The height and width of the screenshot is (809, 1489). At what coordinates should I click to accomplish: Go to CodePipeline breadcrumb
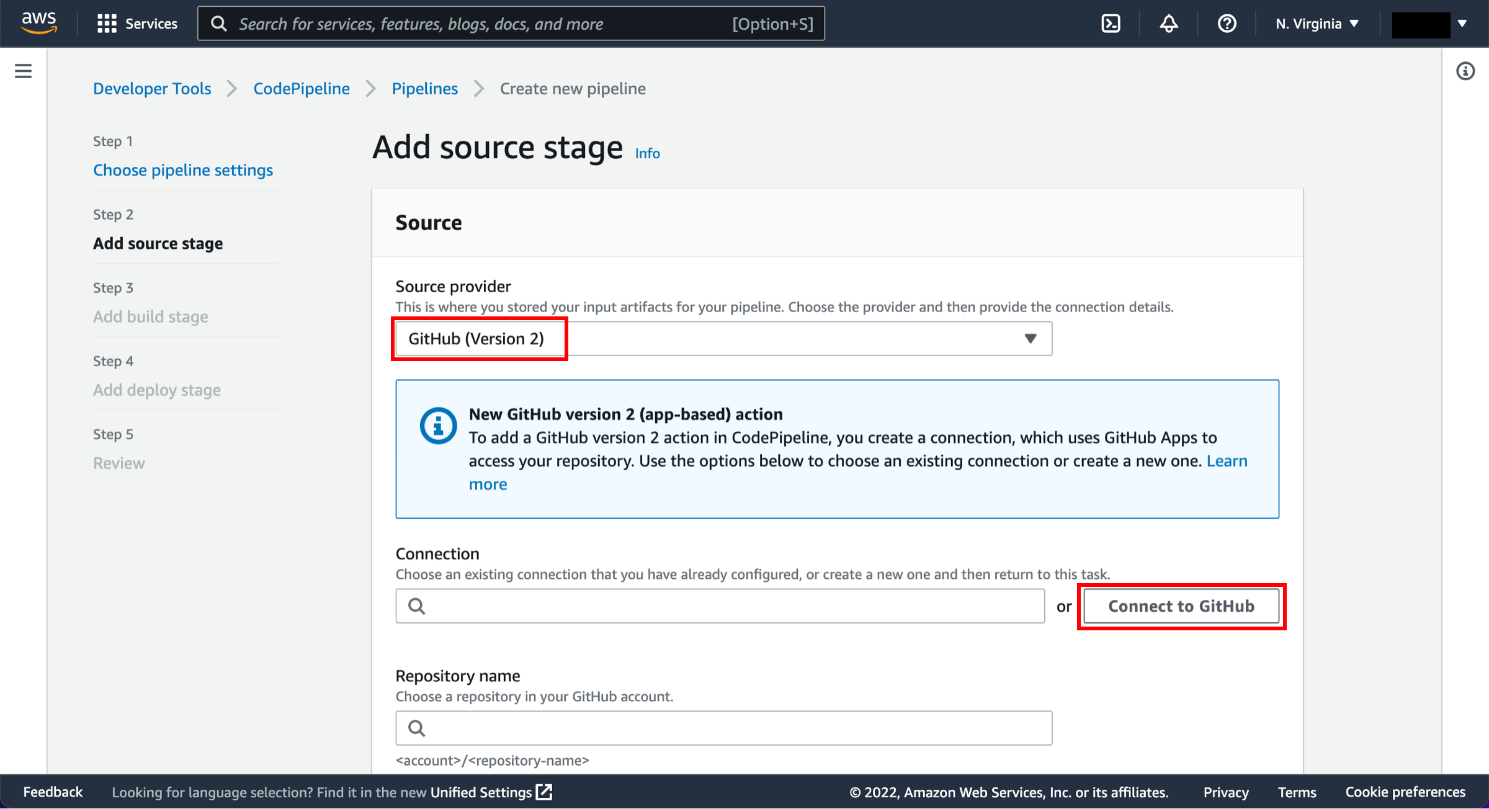point(302,89)
